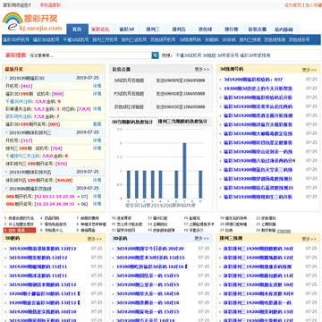The width and height of the screenshot is (322, 322).
Task: Open 更多>> in the 短信点播 panel
Action: click(202, 69)
